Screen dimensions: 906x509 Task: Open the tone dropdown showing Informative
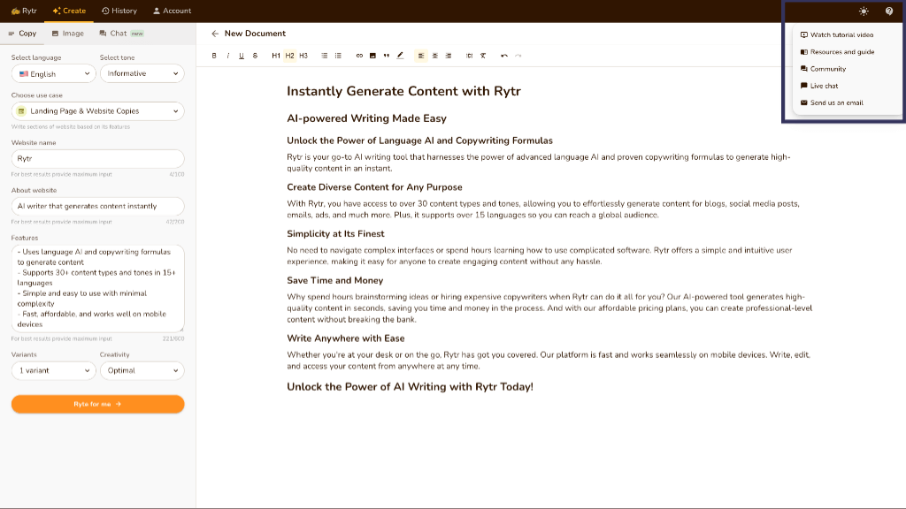pyautogui.click(x=142, y=74)
